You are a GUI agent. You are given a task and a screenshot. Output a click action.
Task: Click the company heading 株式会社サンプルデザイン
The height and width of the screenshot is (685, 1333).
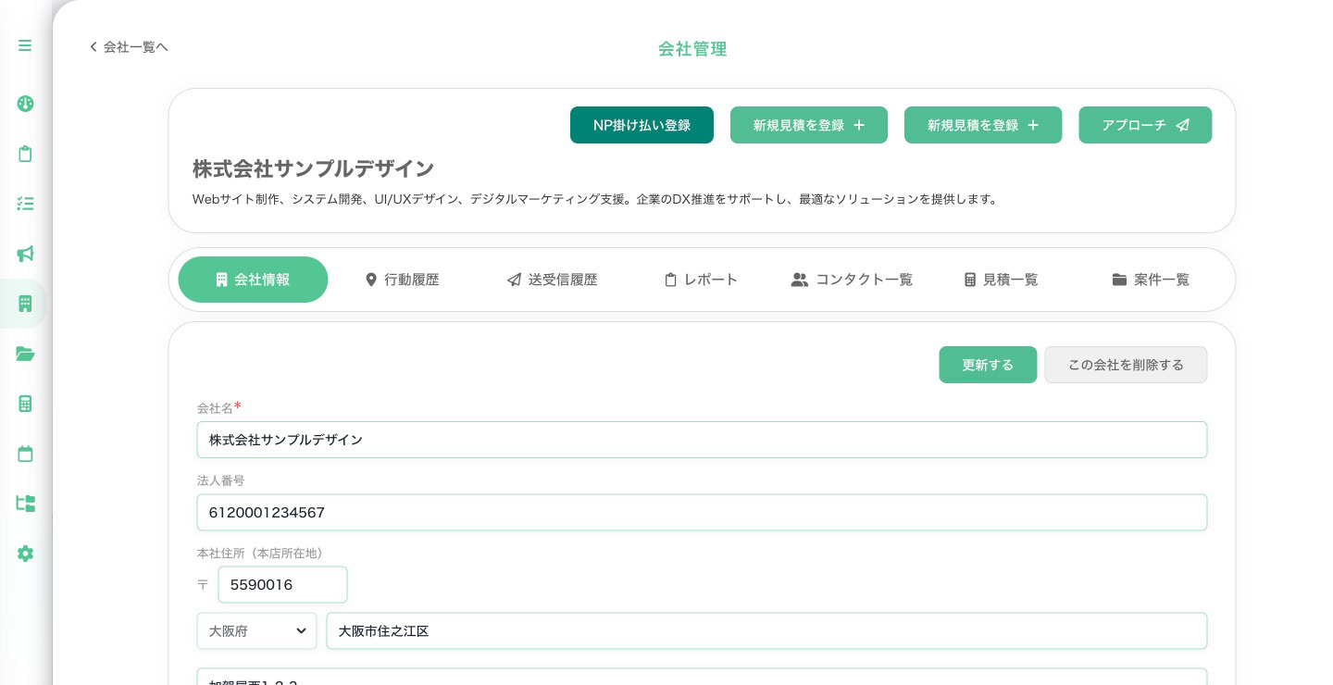(x=313, y=168)
